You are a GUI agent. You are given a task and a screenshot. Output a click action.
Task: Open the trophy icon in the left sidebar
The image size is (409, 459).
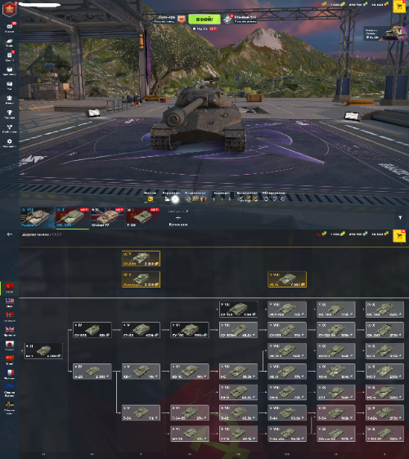[x=9, y=114]
